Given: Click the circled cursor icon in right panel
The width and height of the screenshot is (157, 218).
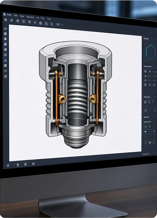Looking at the screenshot, I should coord(145,71).
